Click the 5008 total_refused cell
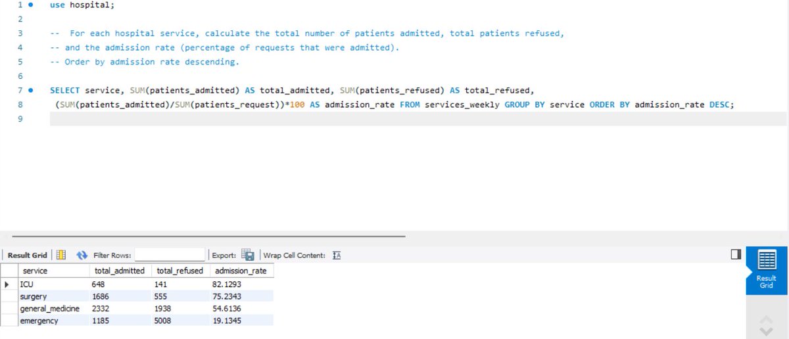The width and height of the screenshot is (789, 339). [180, 321]
